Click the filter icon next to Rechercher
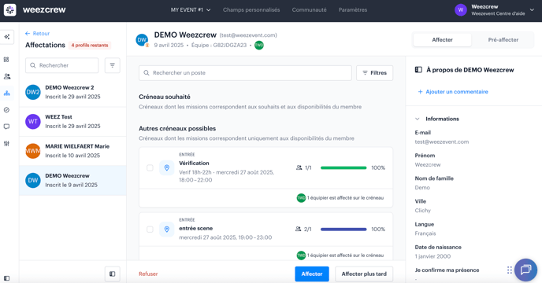Screen dimensions: 542x283 (113, 65)
